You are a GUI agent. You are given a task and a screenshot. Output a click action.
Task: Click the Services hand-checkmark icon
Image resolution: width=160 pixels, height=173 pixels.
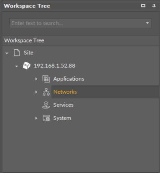[x=46, y=105]
